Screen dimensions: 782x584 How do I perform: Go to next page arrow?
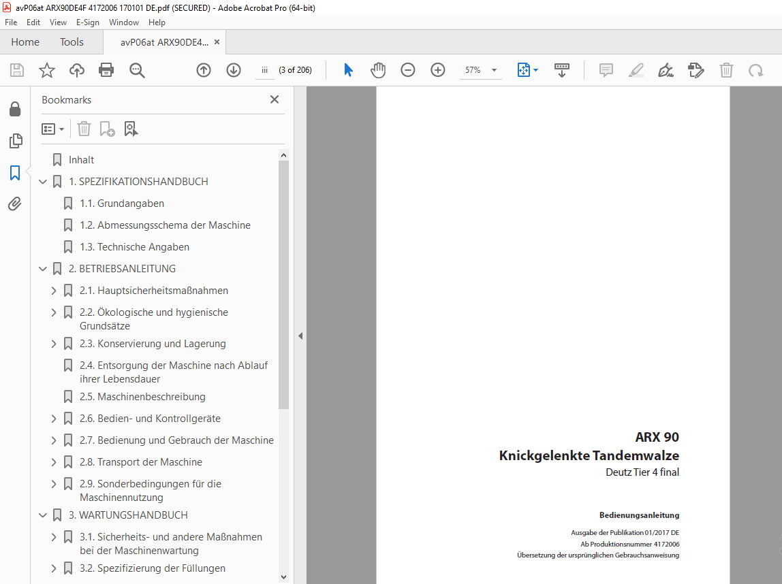click(234, 70)
